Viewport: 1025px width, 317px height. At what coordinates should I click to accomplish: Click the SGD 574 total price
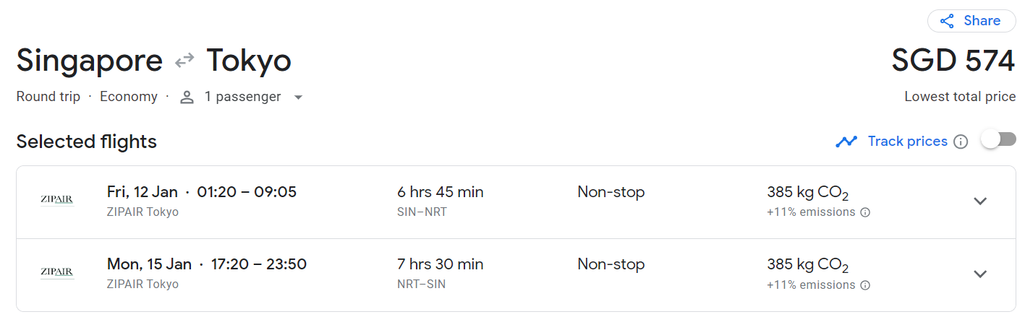click(953, 61)
